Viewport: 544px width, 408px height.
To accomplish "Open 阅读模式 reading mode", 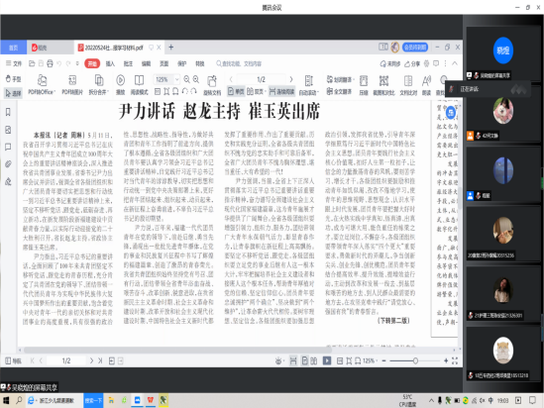I will click(x=139, y=84).
